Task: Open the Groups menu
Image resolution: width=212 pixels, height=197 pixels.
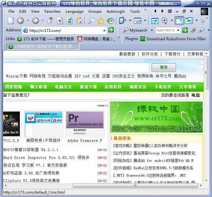Action: pos(95,11)
